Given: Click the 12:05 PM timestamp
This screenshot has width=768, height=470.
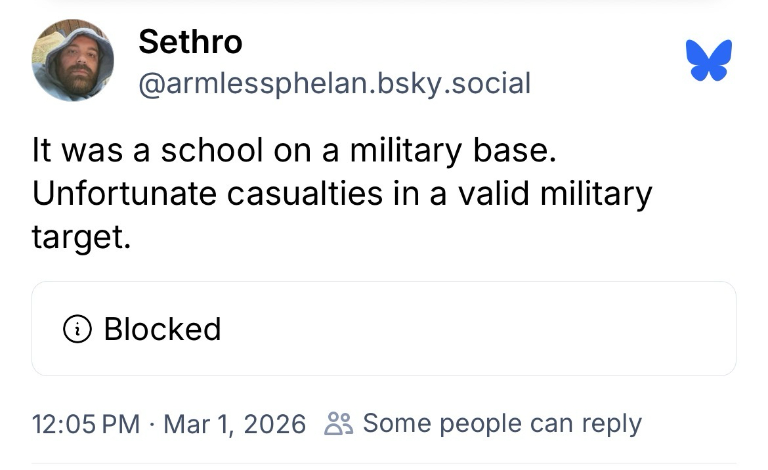Looking at the screenshot, I should (86, 423).
